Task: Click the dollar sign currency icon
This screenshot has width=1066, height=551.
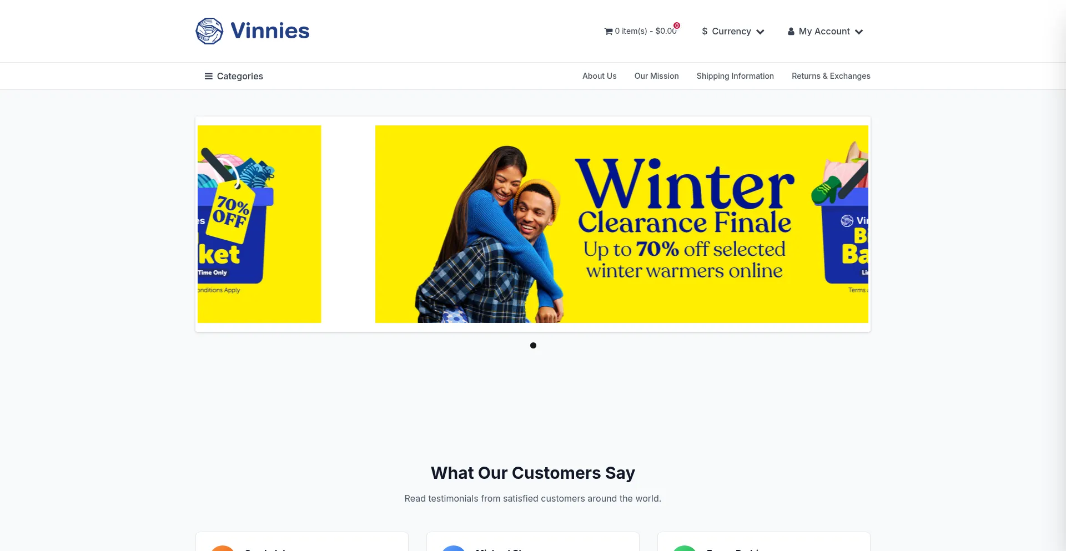Action: [705, 32]
